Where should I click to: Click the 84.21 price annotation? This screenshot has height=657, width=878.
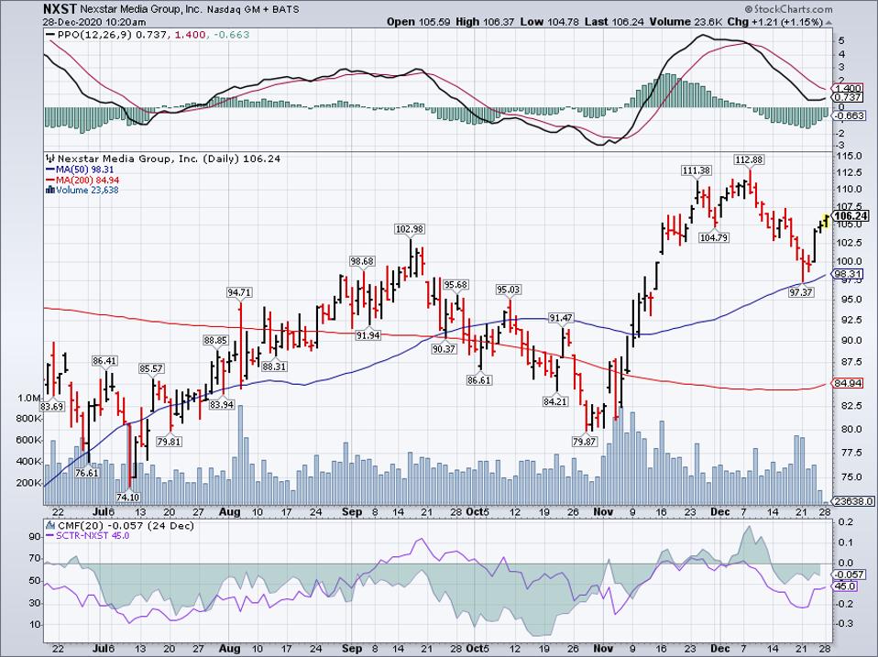pos(554,401)
